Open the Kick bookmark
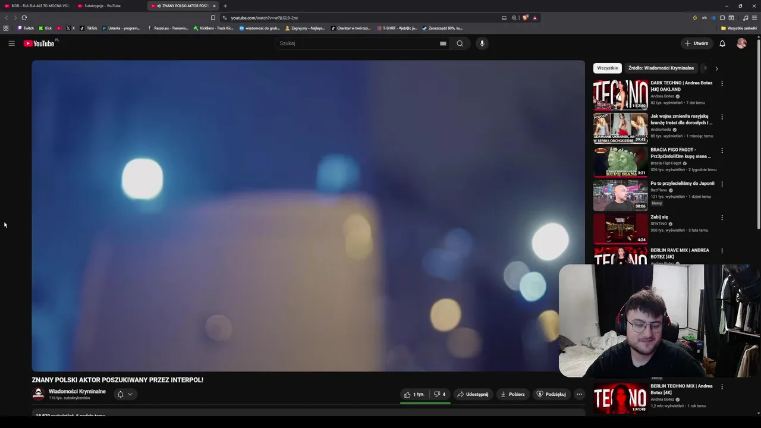Image resolution: width=761 pixels, height=428 pixels. [45, 28]
